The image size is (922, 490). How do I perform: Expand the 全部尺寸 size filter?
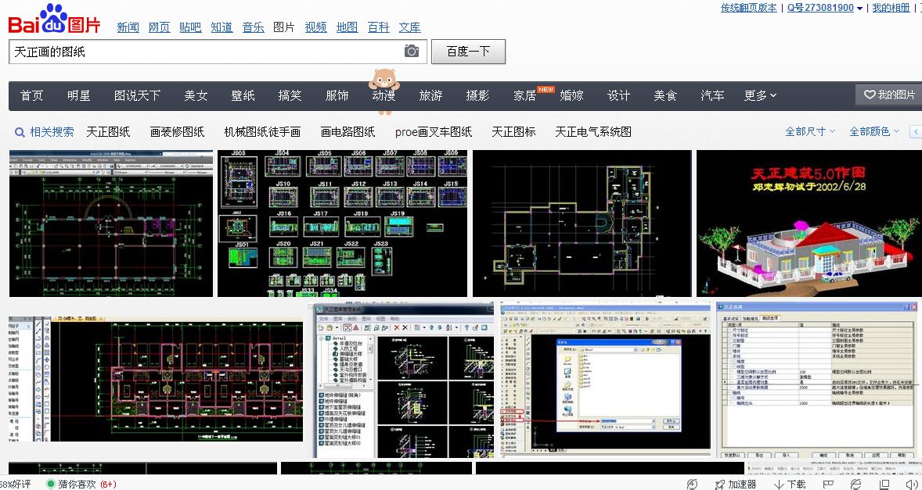click(809, 131)
